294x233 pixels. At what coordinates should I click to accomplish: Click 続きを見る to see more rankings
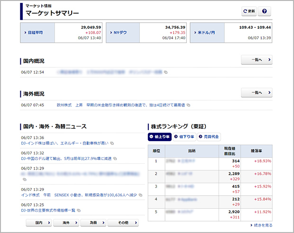tap(263, 225)
